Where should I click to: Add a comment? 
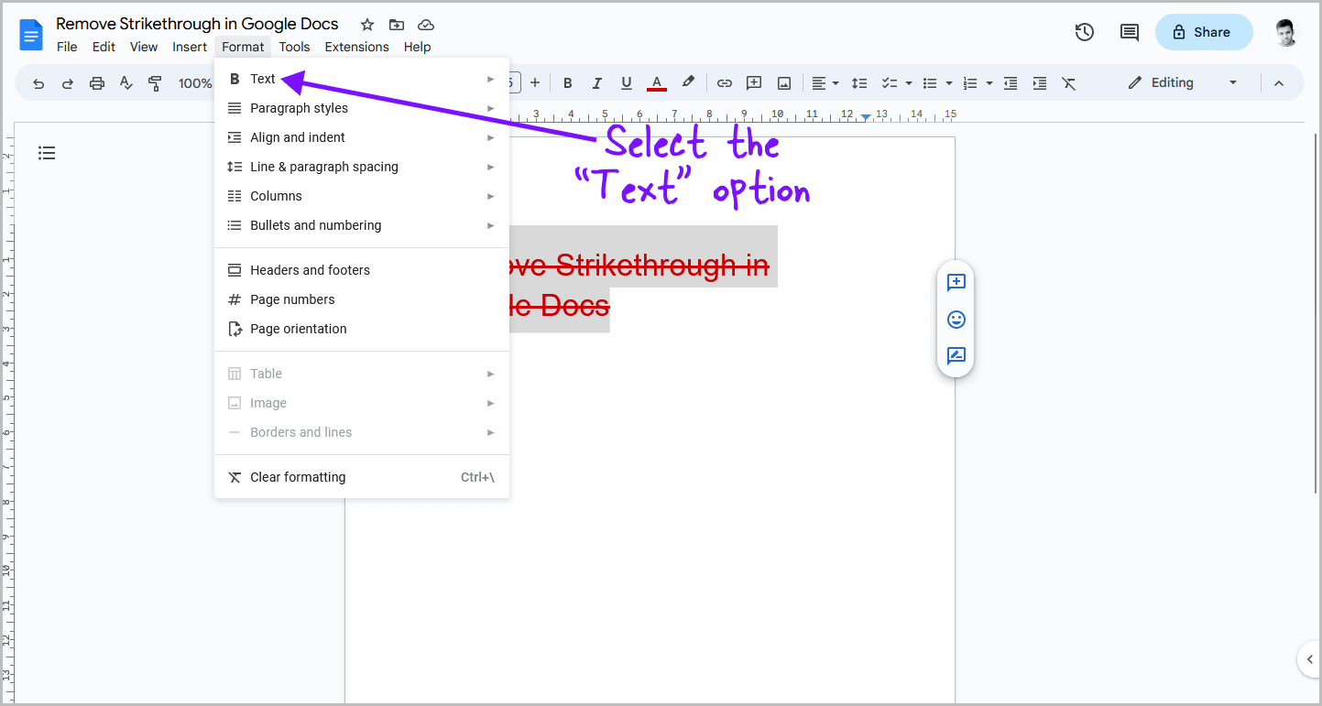pos(753,82)
